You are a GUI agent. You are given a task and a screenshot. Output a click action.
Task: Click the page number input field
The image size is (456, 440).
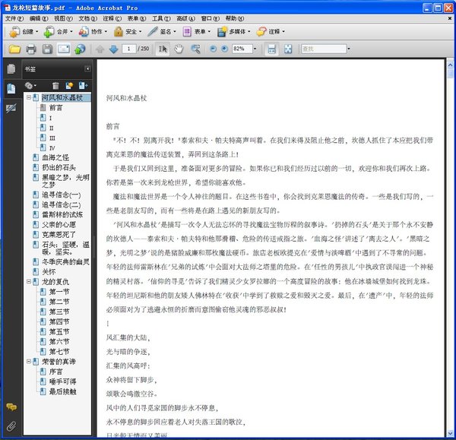click(128, 49)
